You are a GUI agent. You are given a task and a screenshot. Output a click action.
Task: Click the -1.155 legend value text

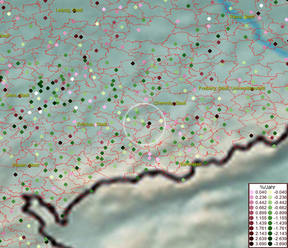[280, 218]
